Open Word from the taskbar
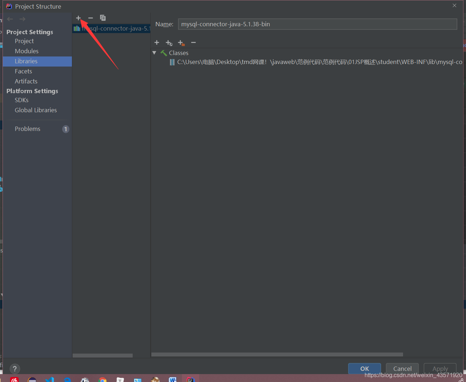The width and height of the screenshot is (466, 382). (173, 379)
